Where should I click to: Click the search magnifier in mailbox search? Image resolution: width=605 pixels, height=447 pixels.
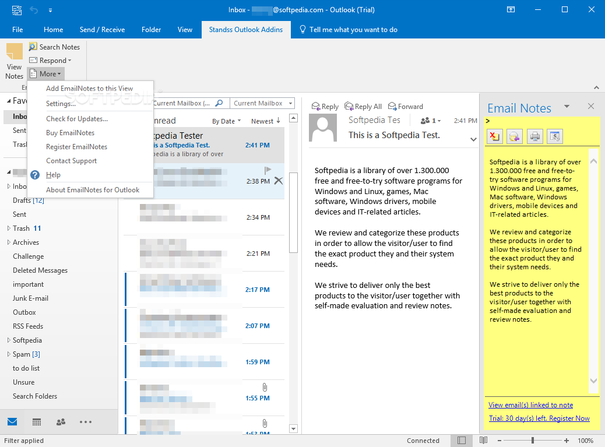[219, 103]
